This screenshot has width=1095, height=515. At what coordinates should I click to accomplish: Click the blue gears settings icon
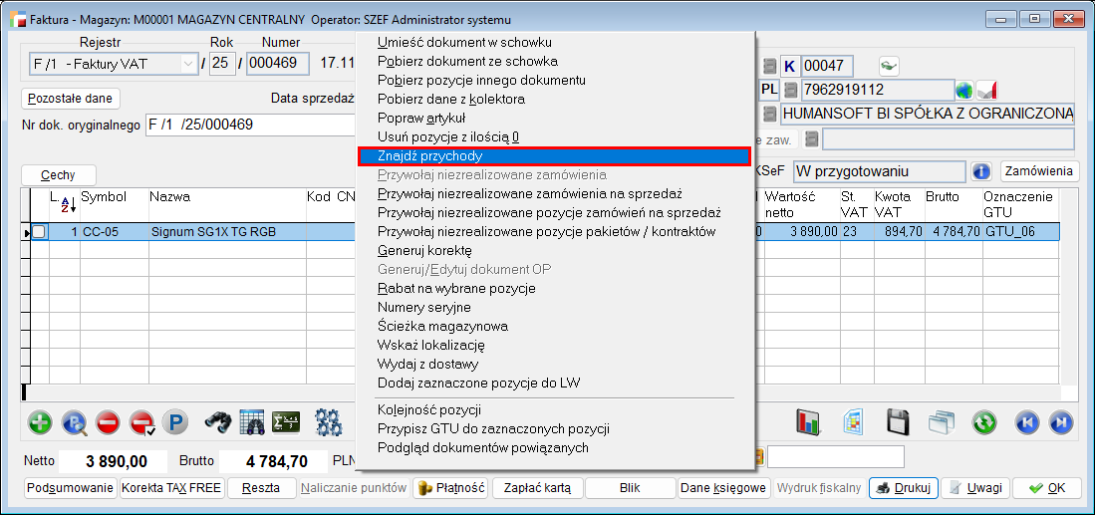tap(329, 422)
